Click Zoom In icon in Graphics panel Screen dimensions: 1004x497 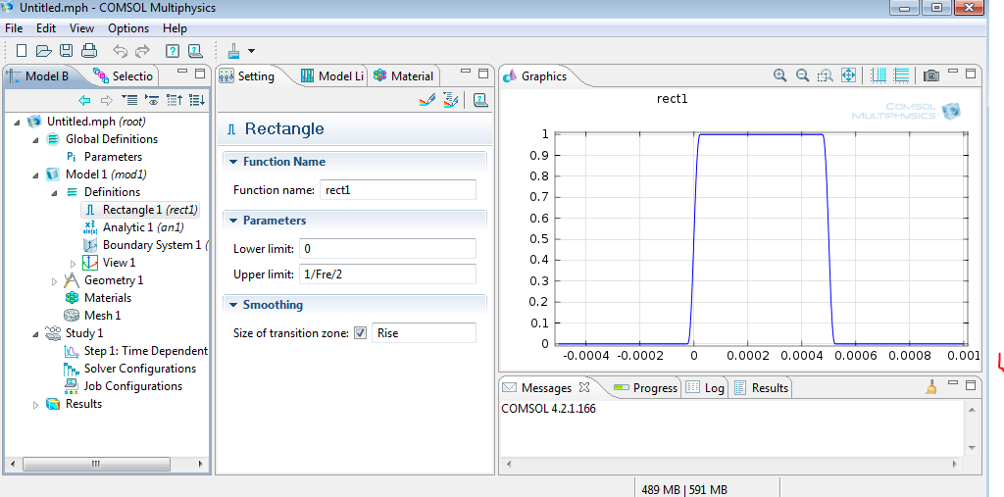click(780, 75)
